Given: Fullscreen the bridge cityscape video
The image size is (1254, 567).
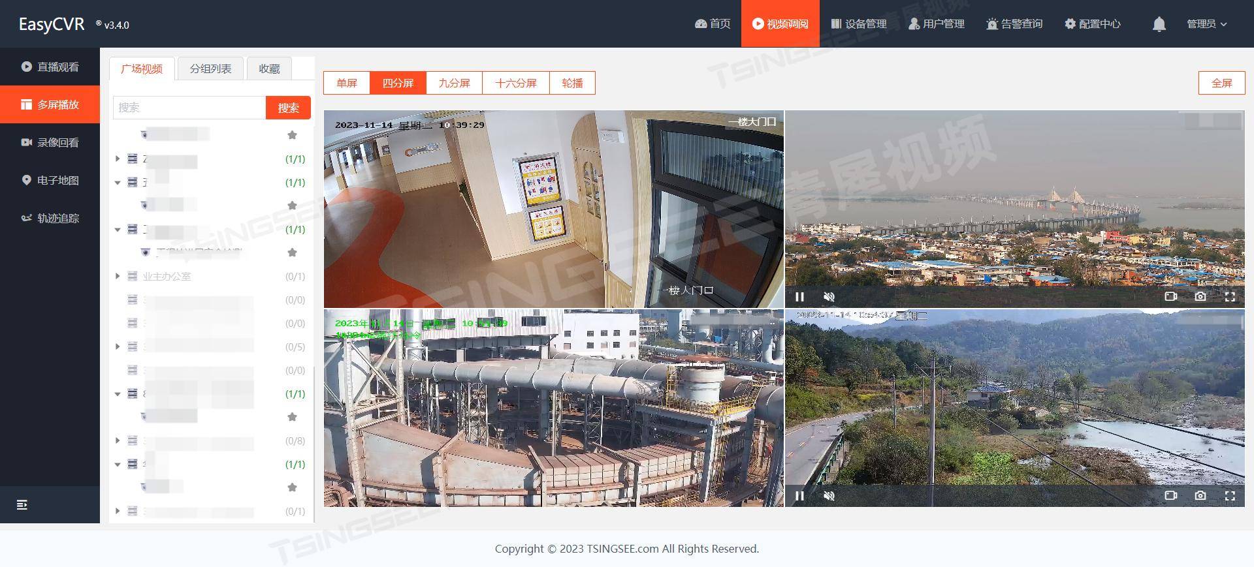Looking at the screenshot, I should click(x=1230, y=296).
